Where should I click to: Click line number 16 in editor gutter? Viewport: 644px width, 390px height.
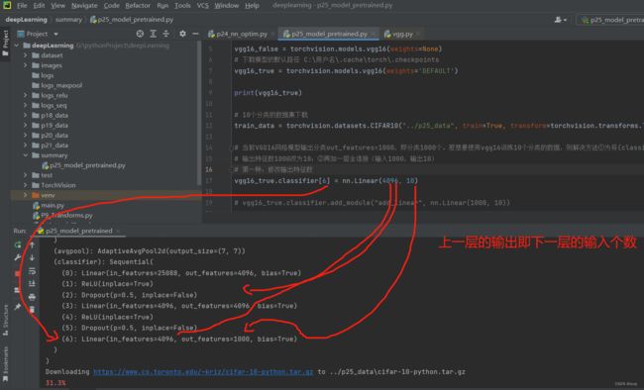[x=209, y=169]
